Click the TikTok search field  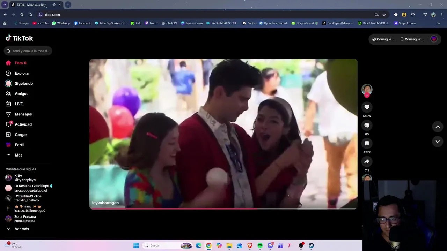(28, 51)
